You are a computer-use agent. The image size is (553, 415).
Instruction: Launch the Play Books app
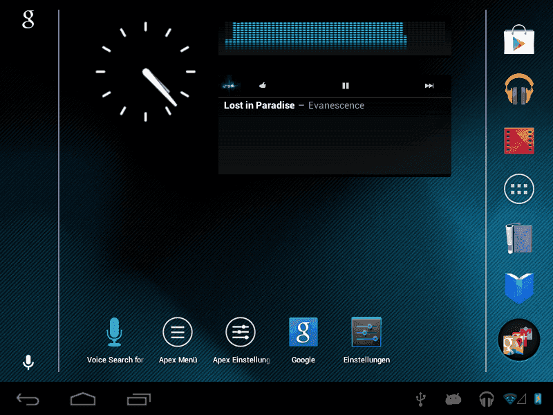519,288
